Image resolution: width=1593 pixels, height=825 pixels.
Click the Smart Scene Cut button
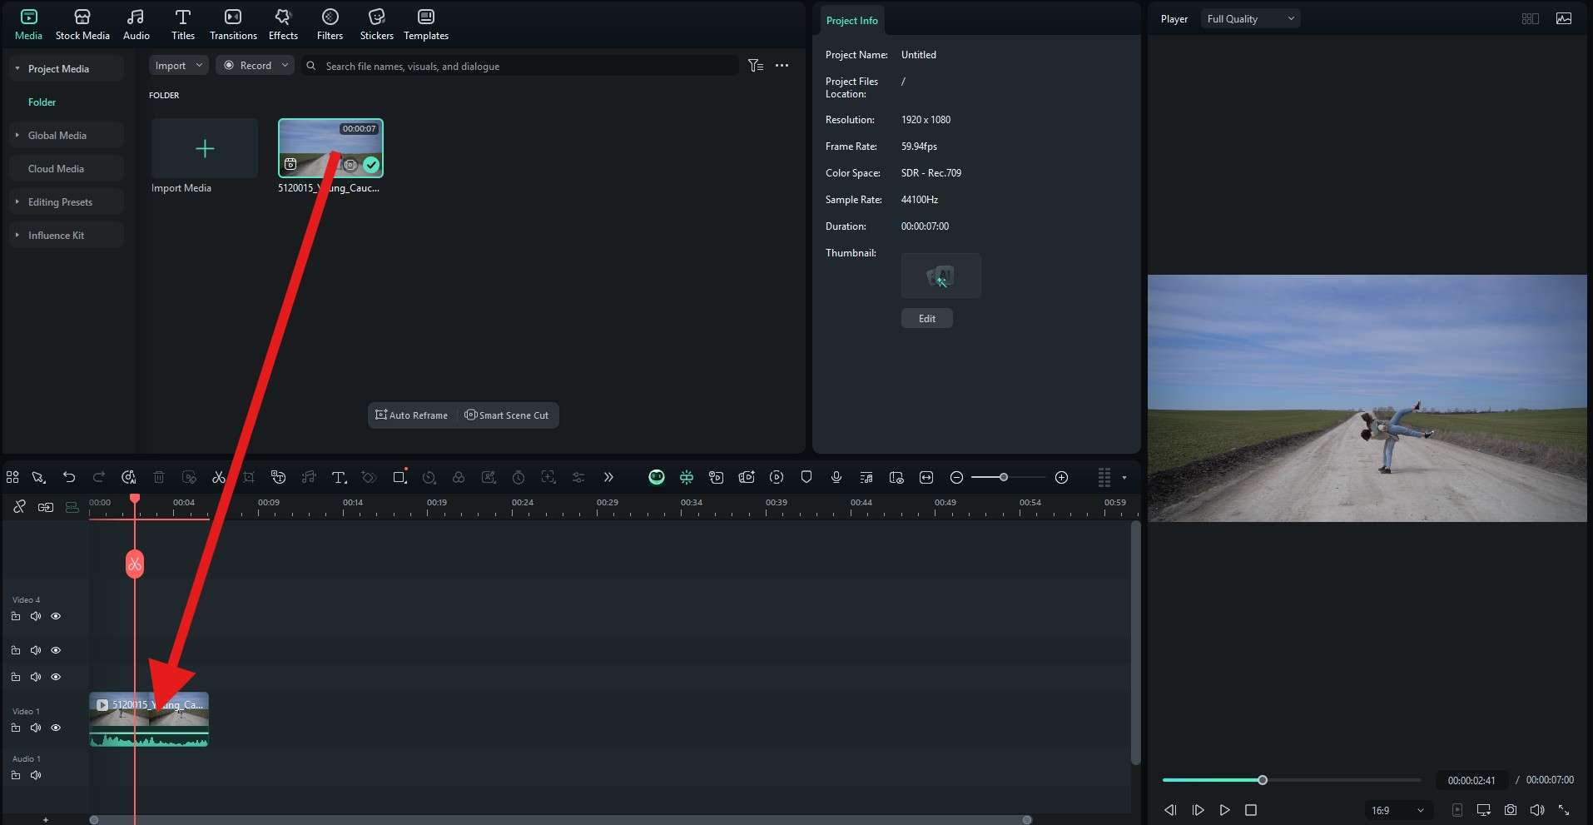click(507, 415)
